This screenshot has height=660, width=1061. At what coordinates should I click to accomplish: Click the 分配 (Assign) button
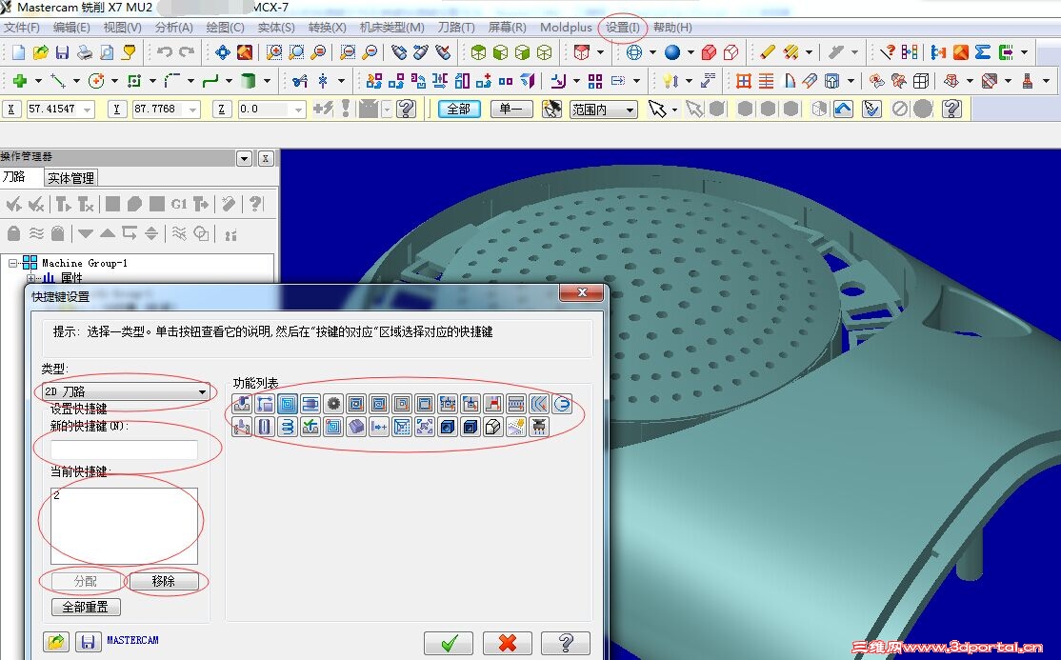click(x=86, y=581)
